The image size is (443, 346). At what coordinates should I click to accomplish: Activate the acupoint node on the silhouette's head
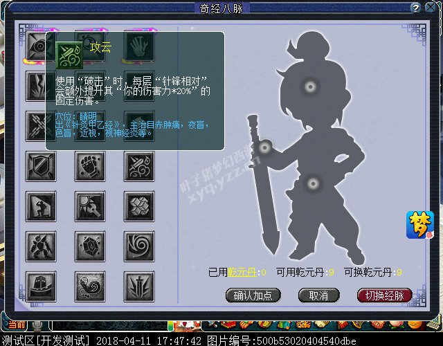310,86
